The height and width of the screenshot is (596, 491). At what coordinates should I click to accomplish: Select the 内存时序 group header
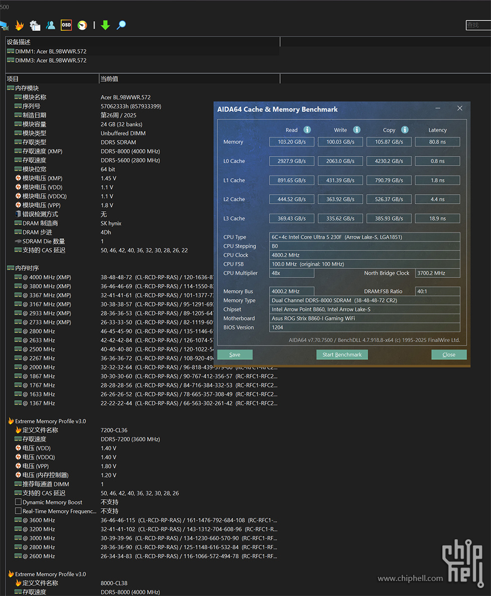tap(23, 268)
